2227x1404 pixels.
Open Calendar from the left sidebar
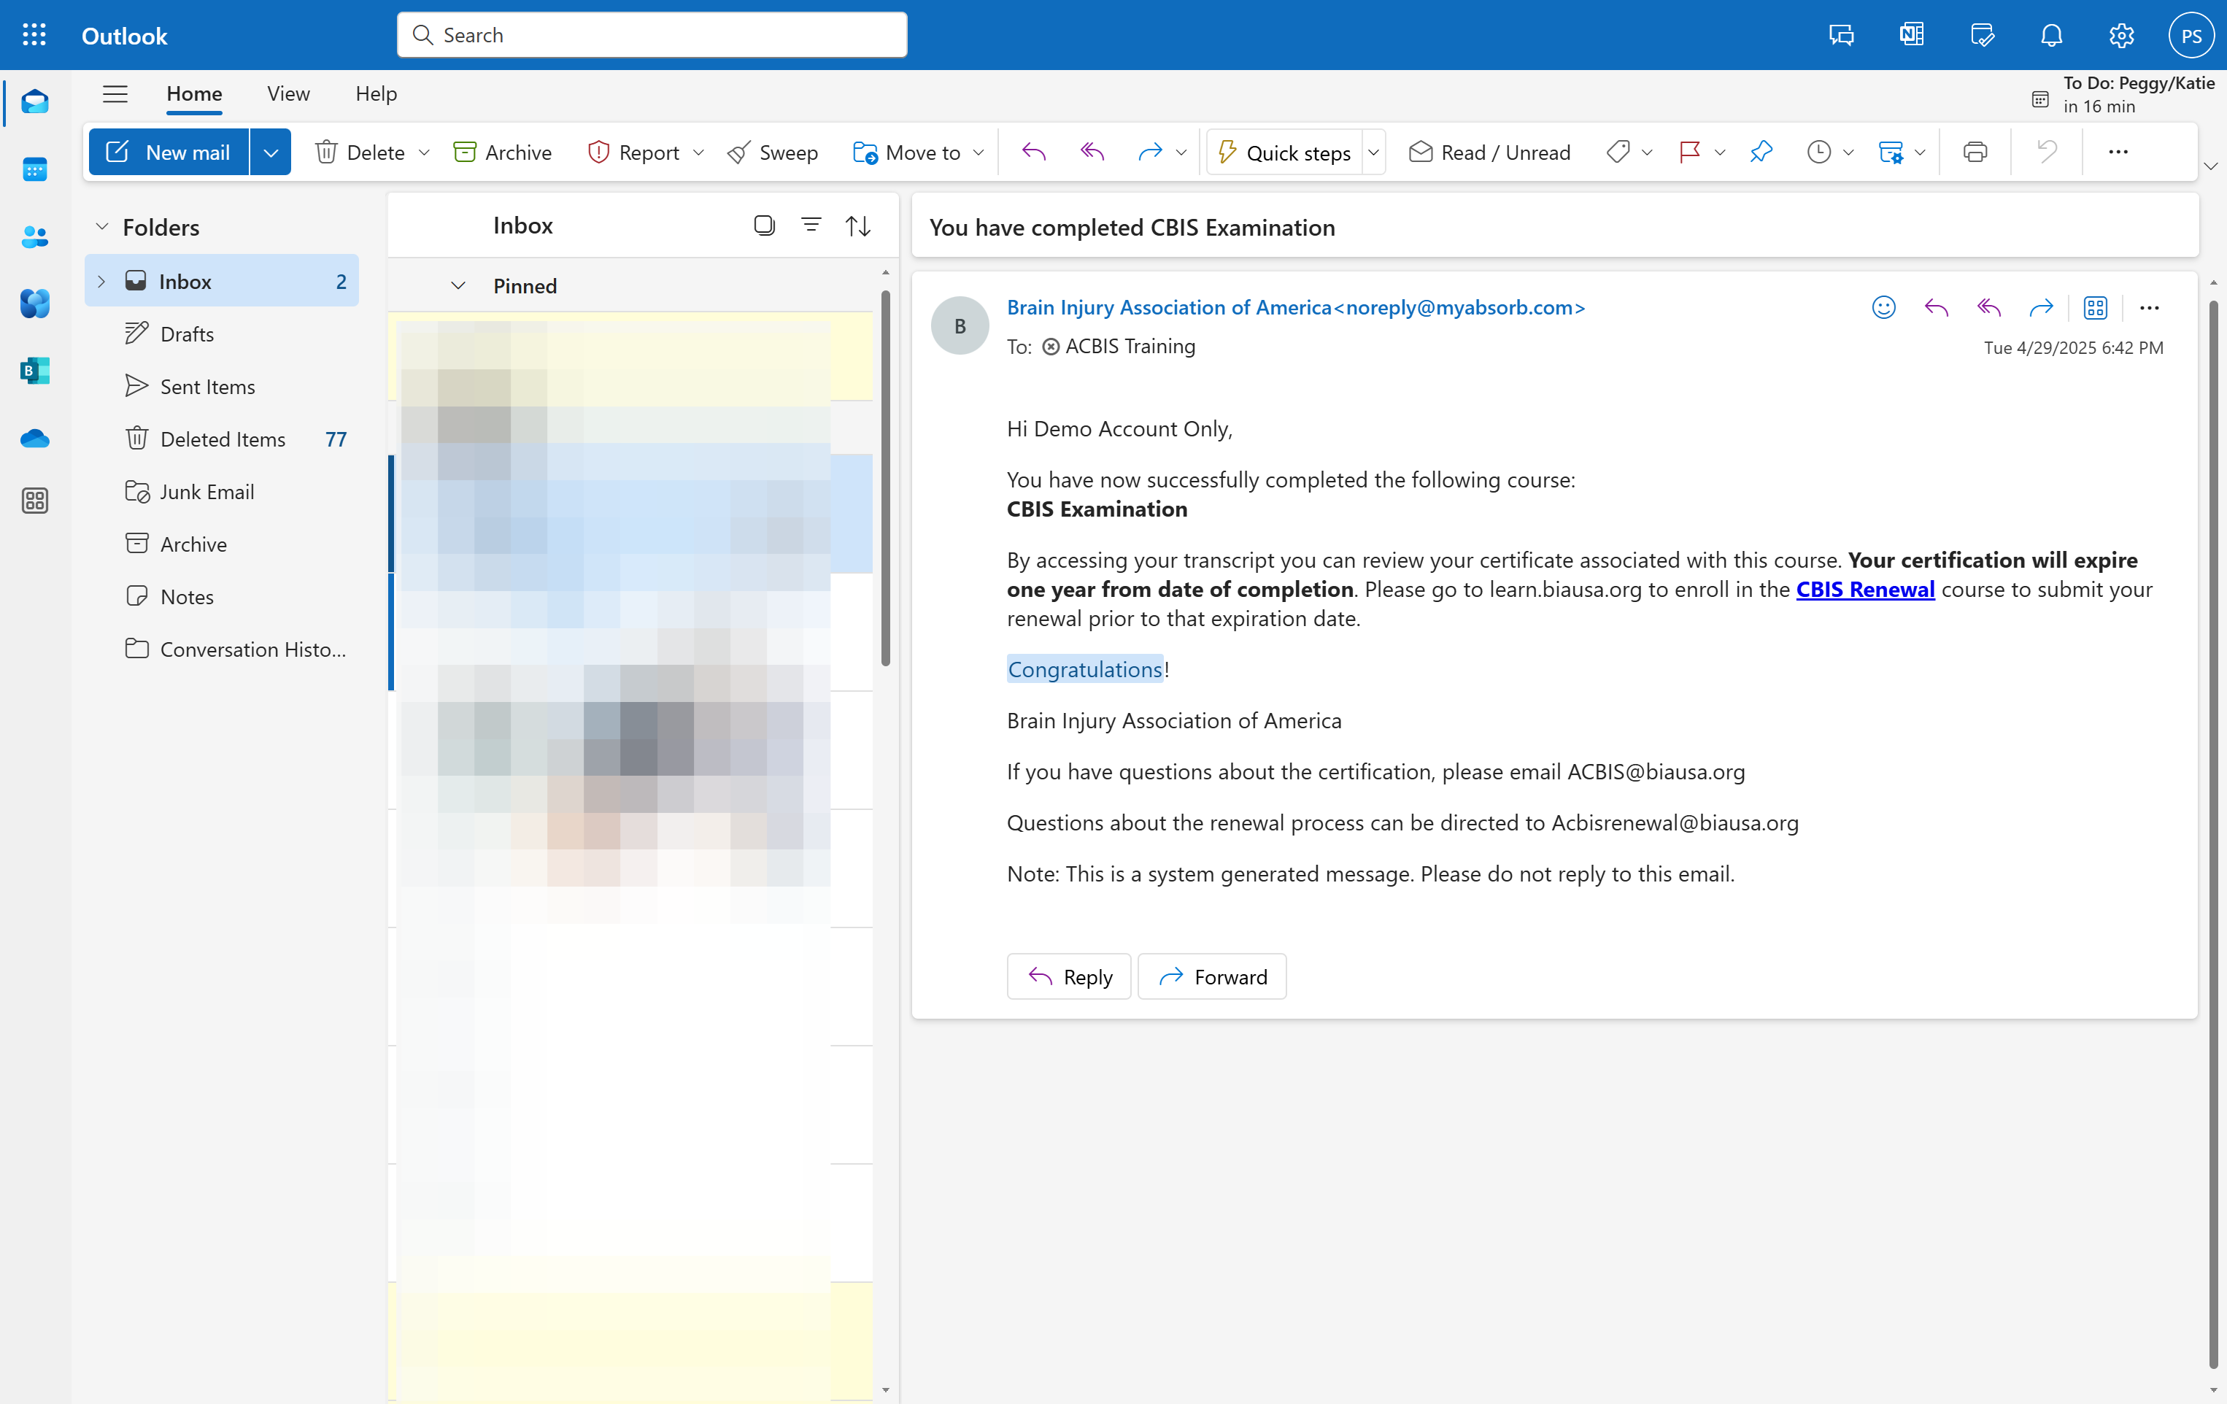pos(34,169)
